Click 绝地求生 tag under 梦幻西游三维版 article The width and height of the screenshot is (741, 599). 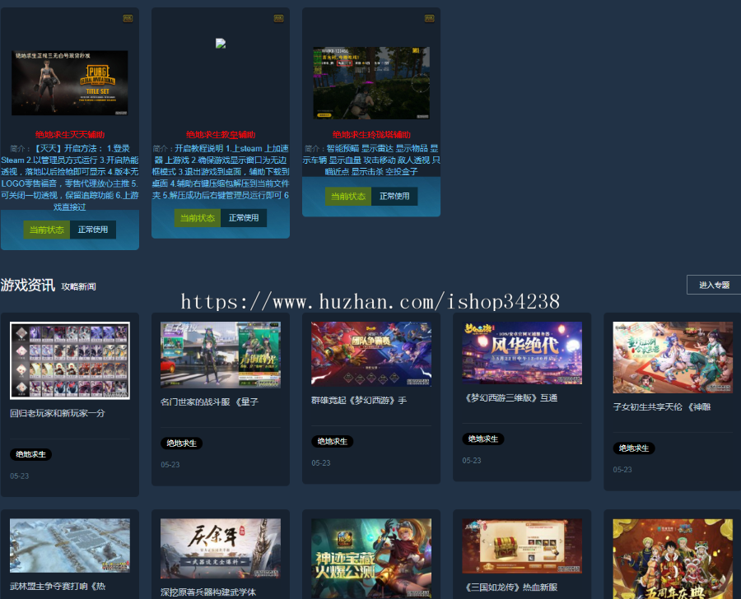[x=483, y=439]
